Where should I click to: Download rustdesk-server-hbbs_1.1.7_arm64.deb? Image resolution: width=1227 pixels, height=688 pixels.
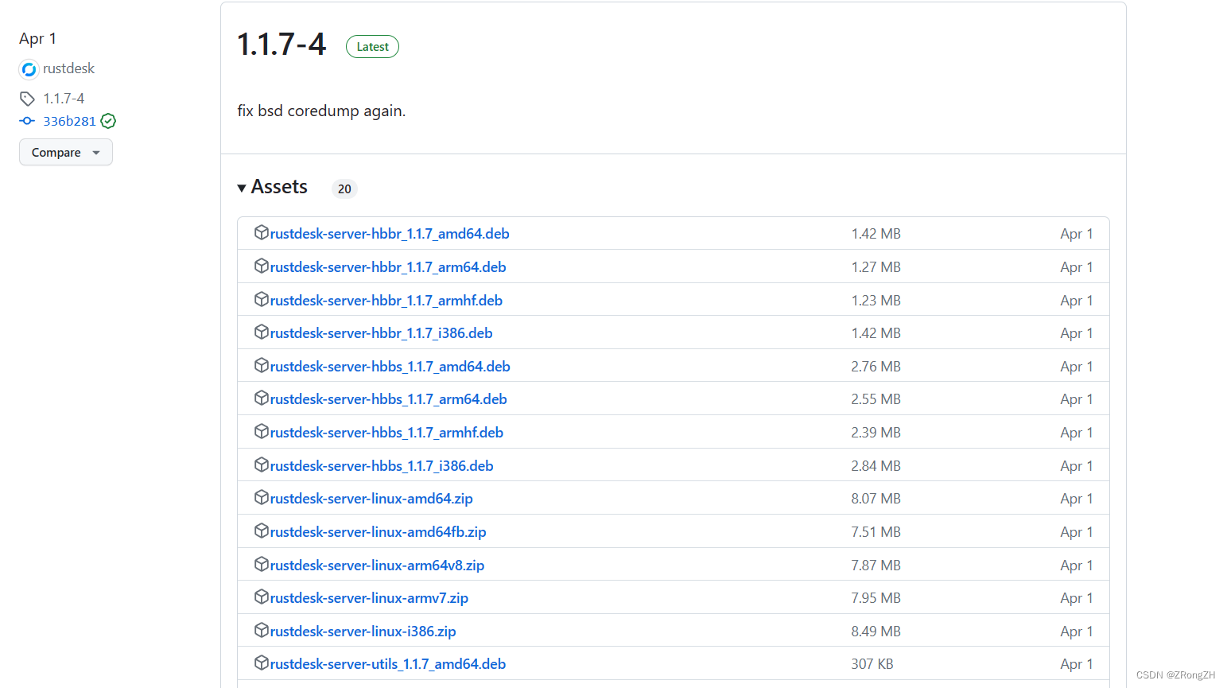point(389,399)
